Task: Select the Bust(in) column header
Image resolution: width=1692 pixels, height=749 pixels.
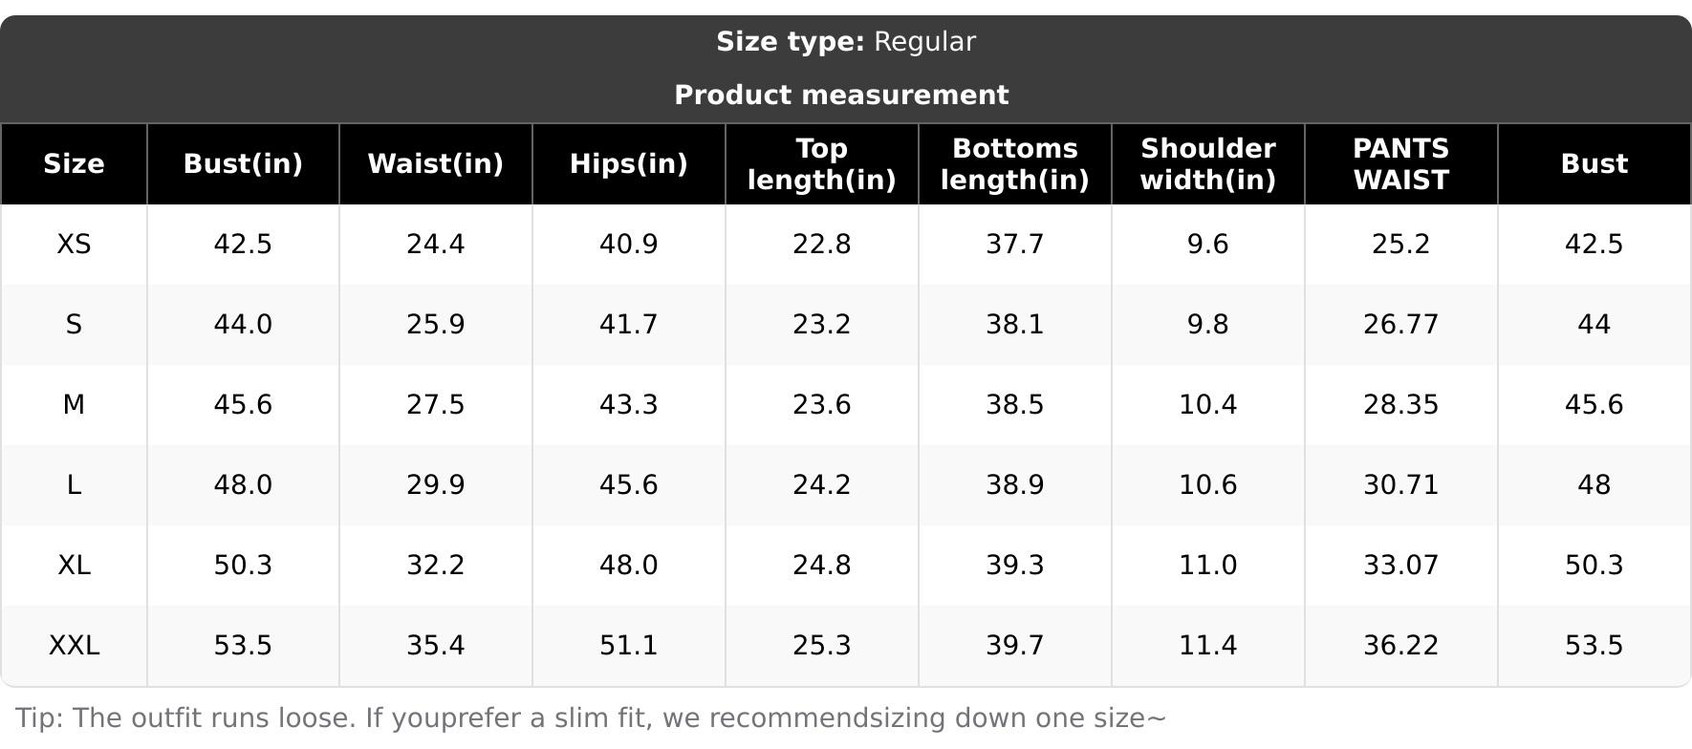Action: coord(243,163)
